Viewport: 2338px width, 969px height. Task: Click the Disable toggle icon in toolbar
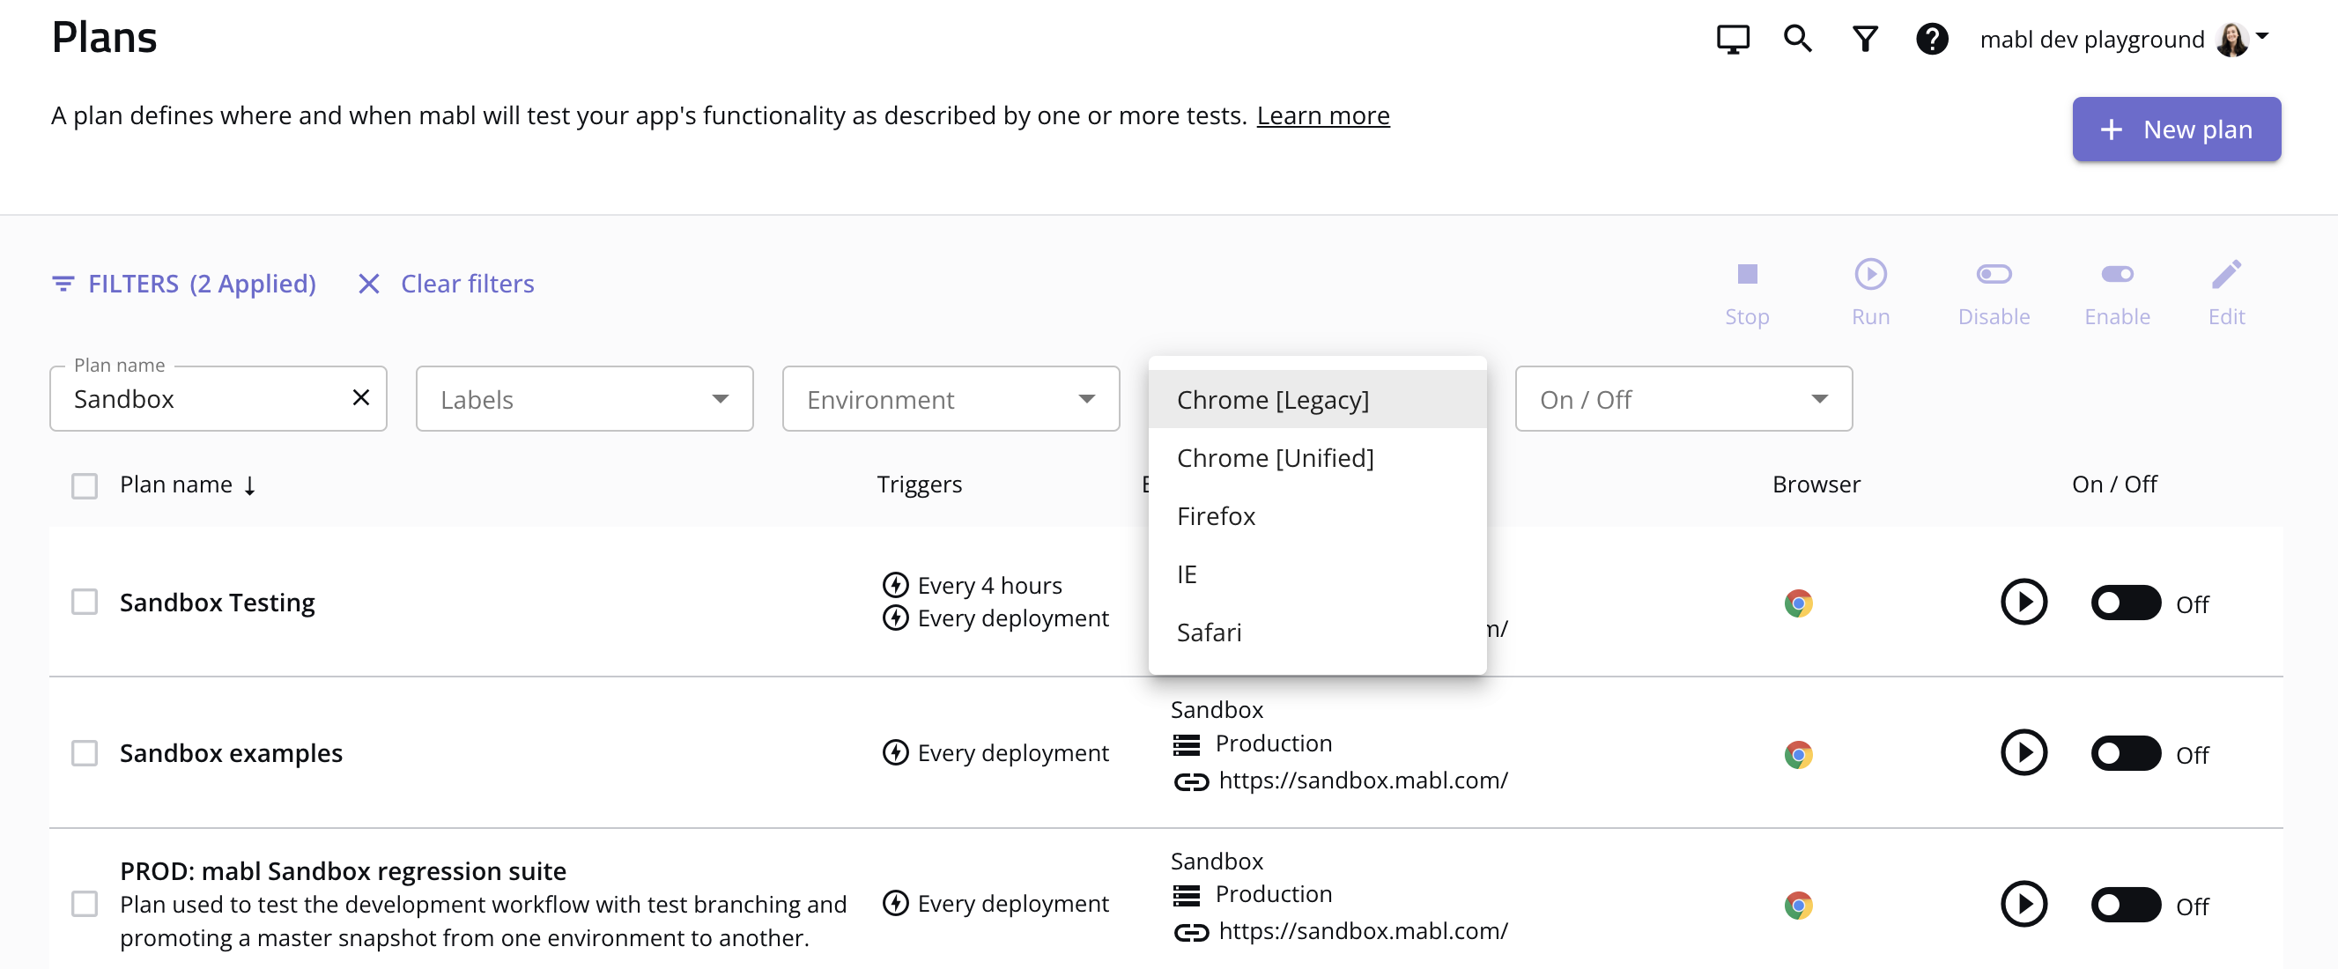pos(1993,275)
